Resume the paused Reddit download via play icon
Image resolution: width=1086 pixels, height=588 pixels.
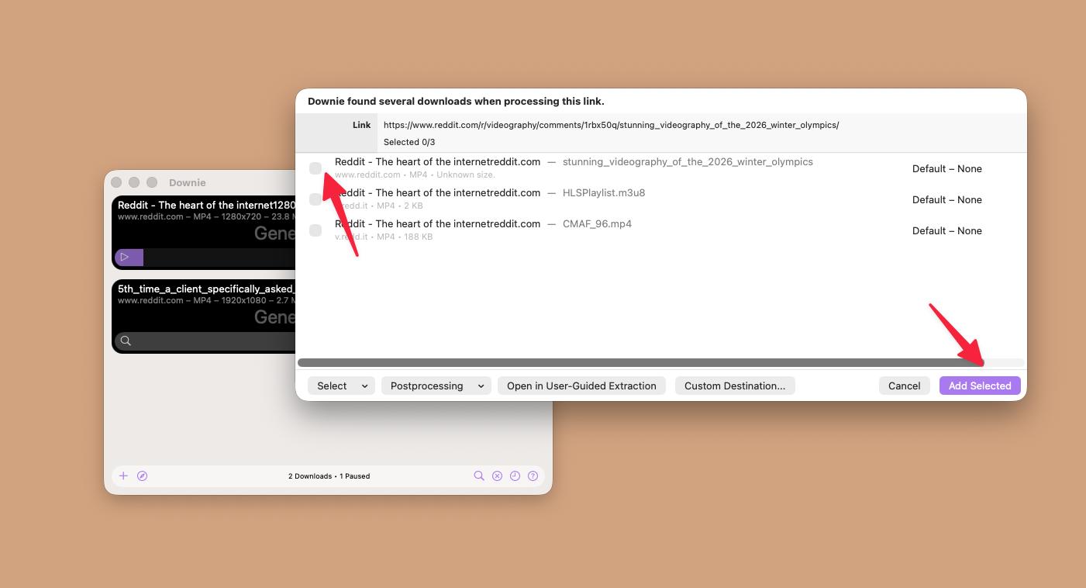(x=129, y=257)
